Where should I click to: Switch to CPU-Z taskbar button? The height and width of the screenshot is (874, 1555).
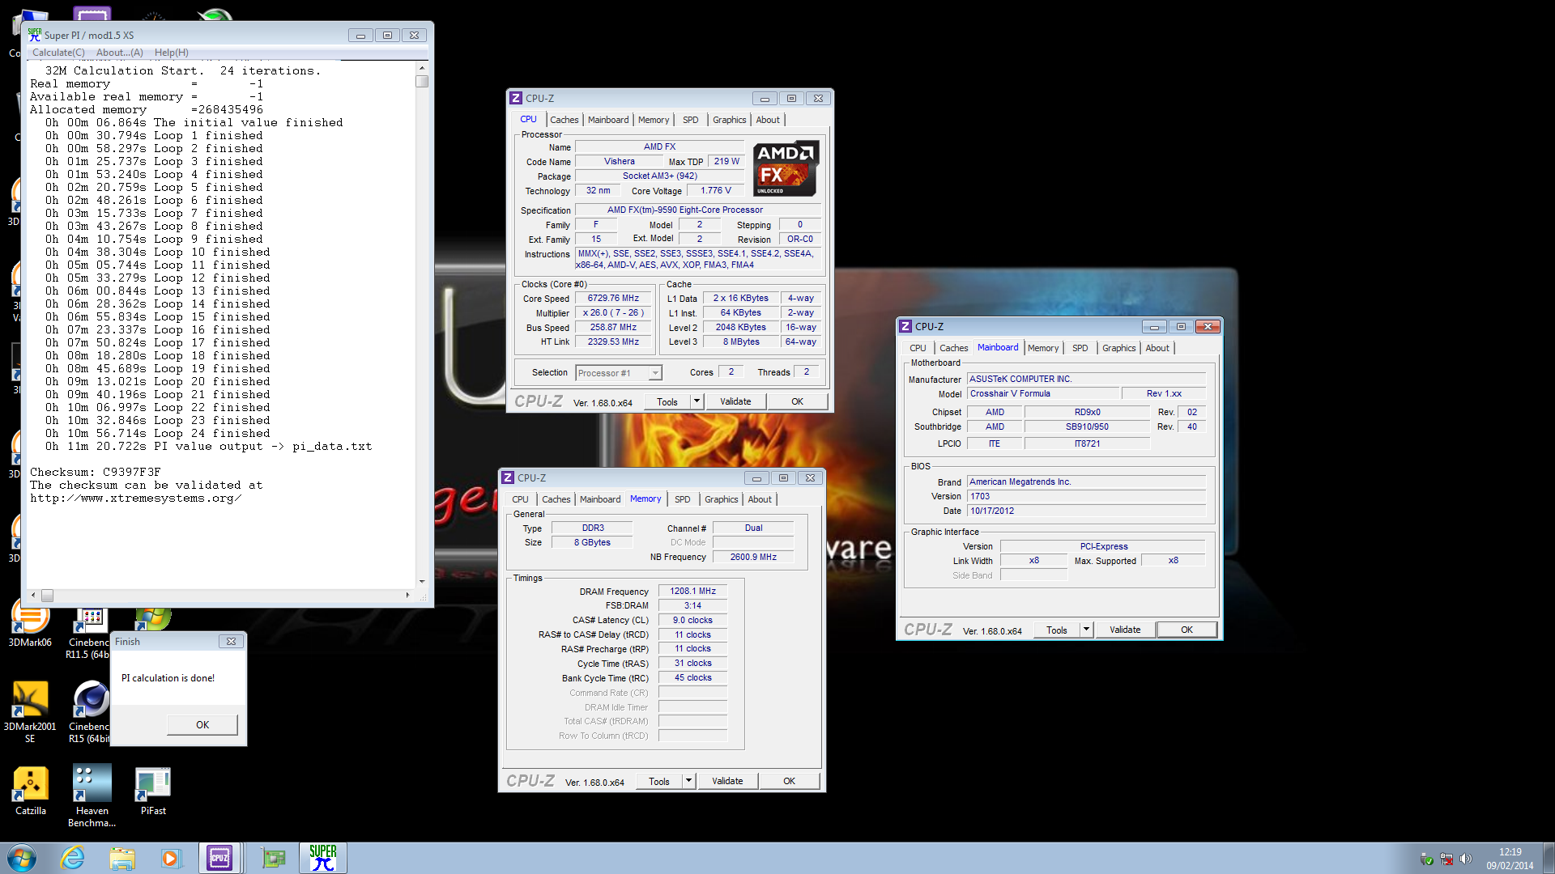pos(219,858)
